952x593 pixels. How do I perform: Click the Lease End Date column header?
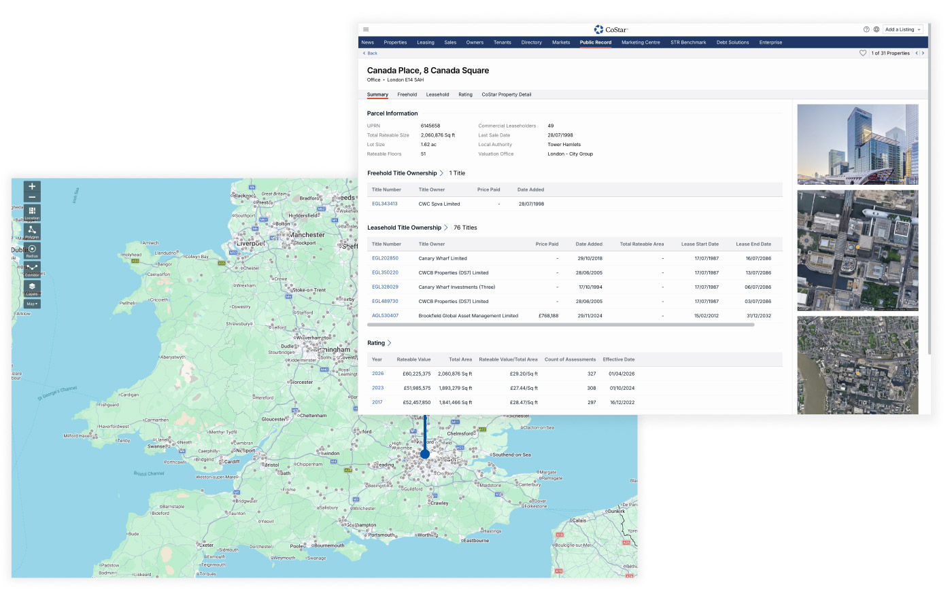(x=753, y=244)
